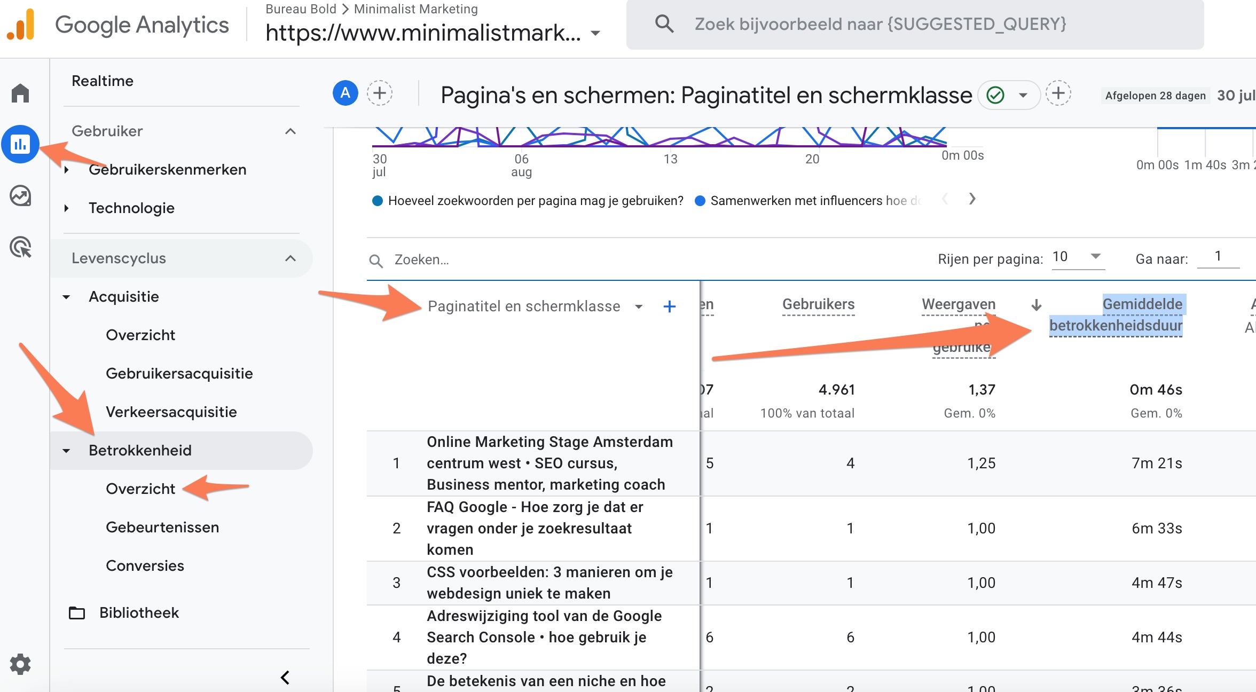Toggle 'Samenwerken met influencers' legend series
The width and height of the screenshot is (1256, 692).
(808, 201)
